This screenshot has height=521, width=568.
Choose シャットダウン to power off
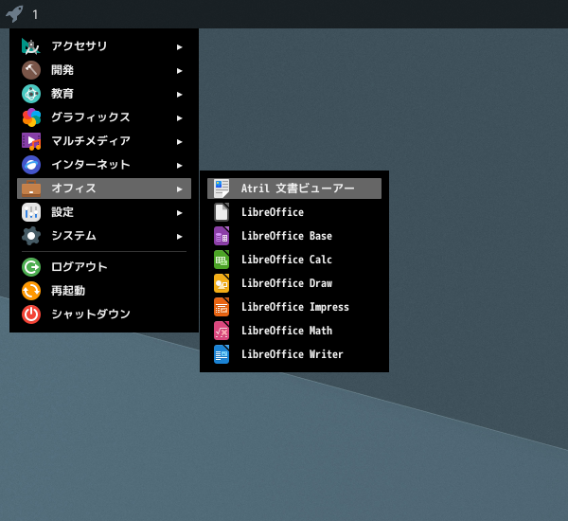tap(104, 314)
